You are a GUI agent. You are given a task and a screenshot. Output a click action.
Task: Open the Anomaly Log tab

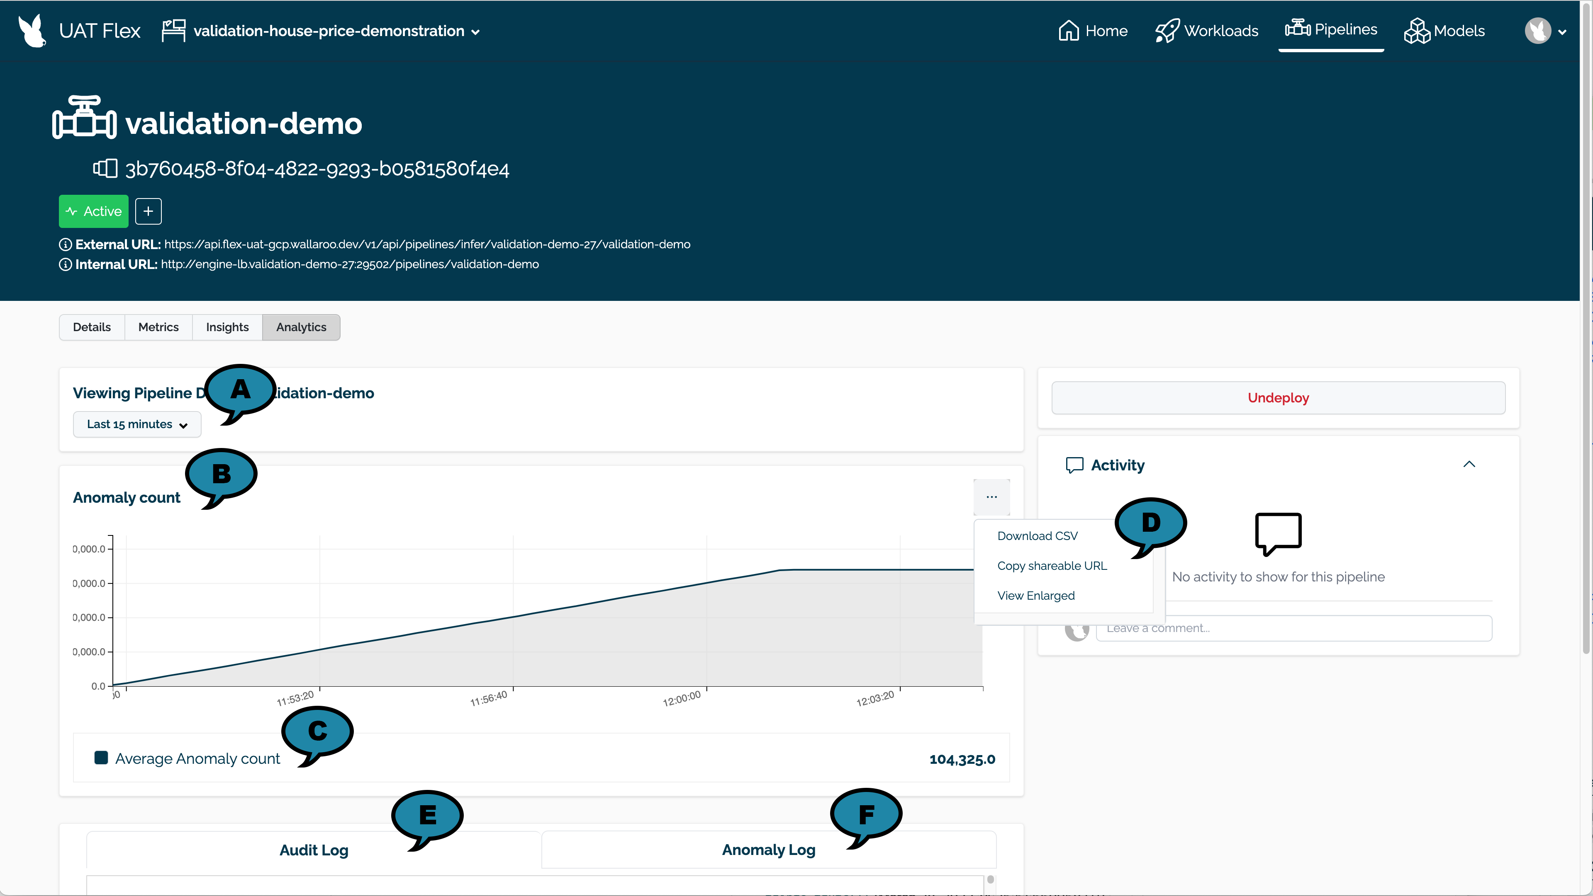768,850
